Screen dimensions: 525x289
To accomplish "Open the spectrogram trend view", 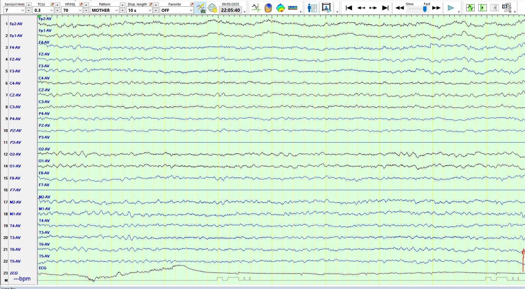I will click(x=293, y=8).
